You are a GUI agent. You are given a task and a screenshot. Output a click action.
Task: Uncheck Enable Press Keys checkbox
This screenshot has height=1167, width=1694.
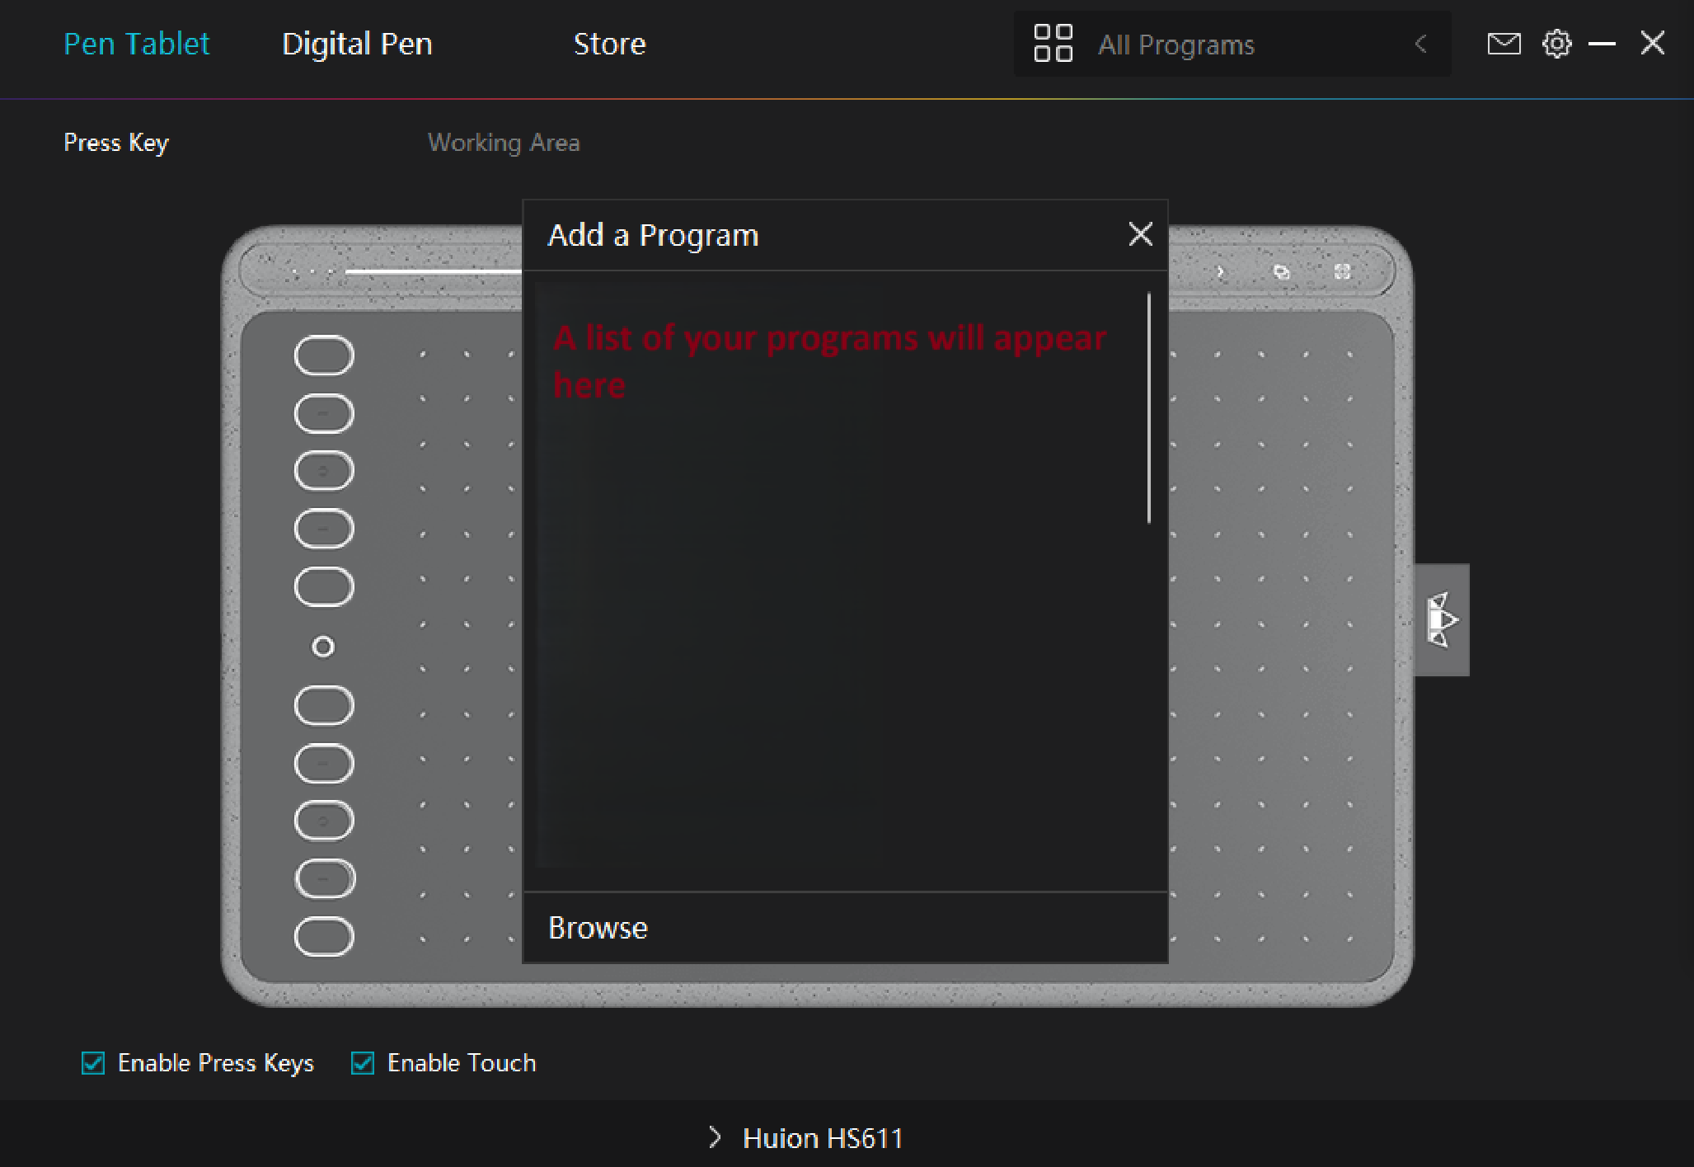click(93, 1063)
